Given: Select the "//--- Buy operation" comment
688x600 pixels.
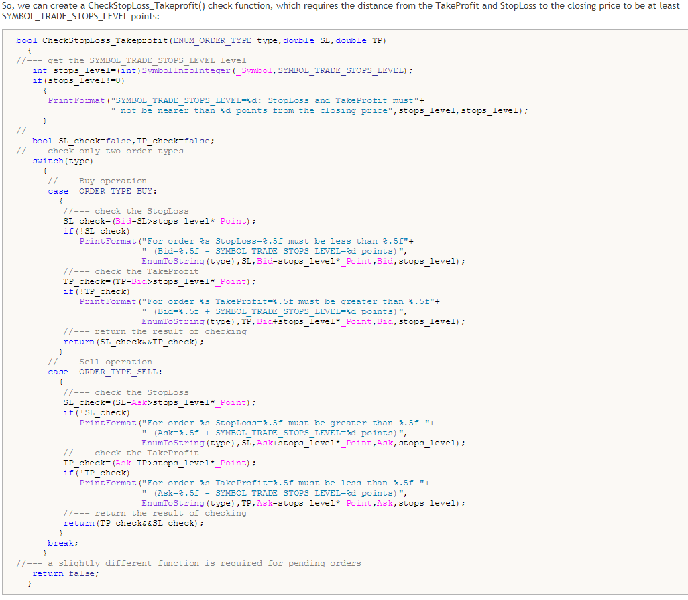Looking at the screenshot, I should click(x=97, y=181).
